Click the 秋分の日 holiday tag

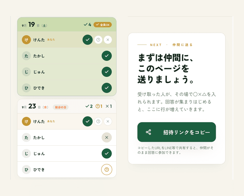[x=61, y=107]
